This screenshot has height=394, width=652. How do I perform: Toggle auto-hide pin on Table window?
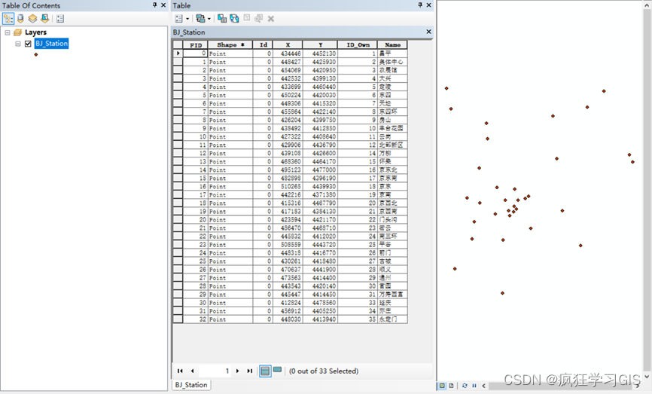[x=420, y=5]
